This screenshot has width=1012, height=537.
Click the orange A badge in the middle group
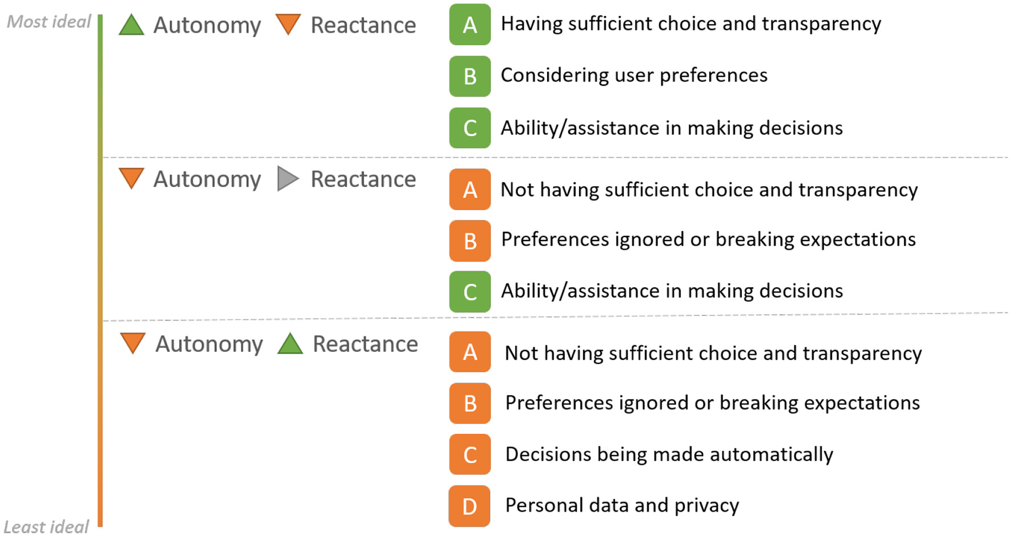pyautogui.click(x=469, y=189)
